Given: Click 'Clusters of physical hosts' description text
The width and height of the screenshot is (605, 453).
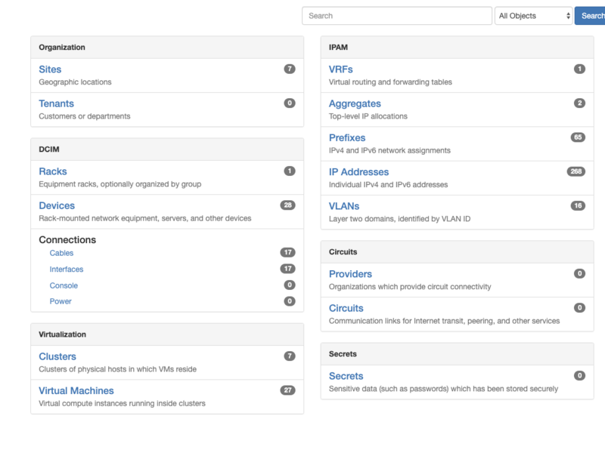Looking at the screenshot, I should click(117, 369).
